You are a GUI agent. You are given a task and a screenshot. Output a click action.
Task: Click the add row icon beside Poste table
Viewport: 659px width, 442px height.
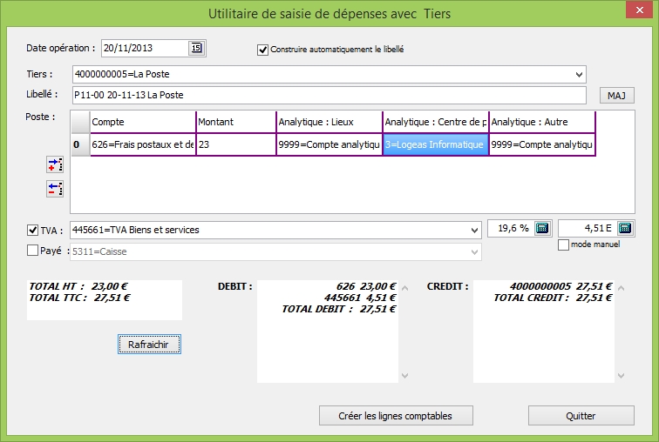point(55,165)
